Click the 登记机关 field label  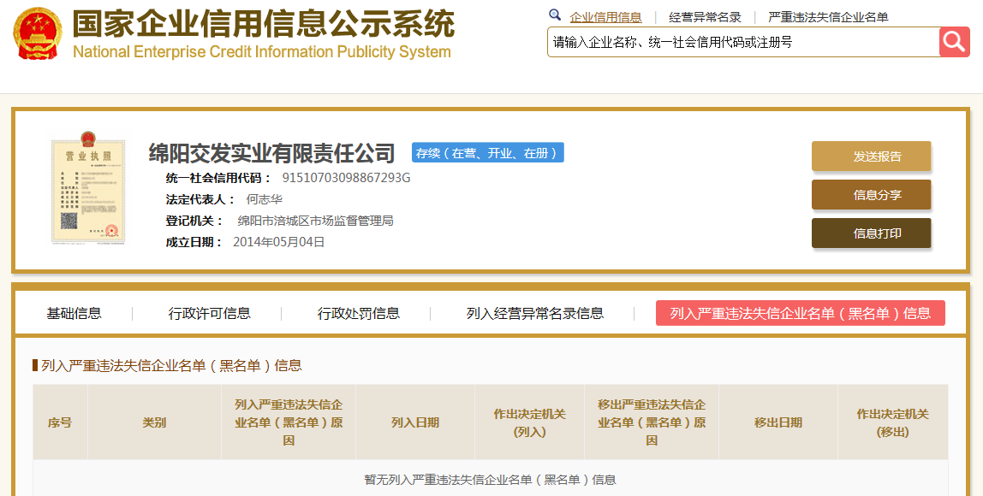[x=194, y=221]
